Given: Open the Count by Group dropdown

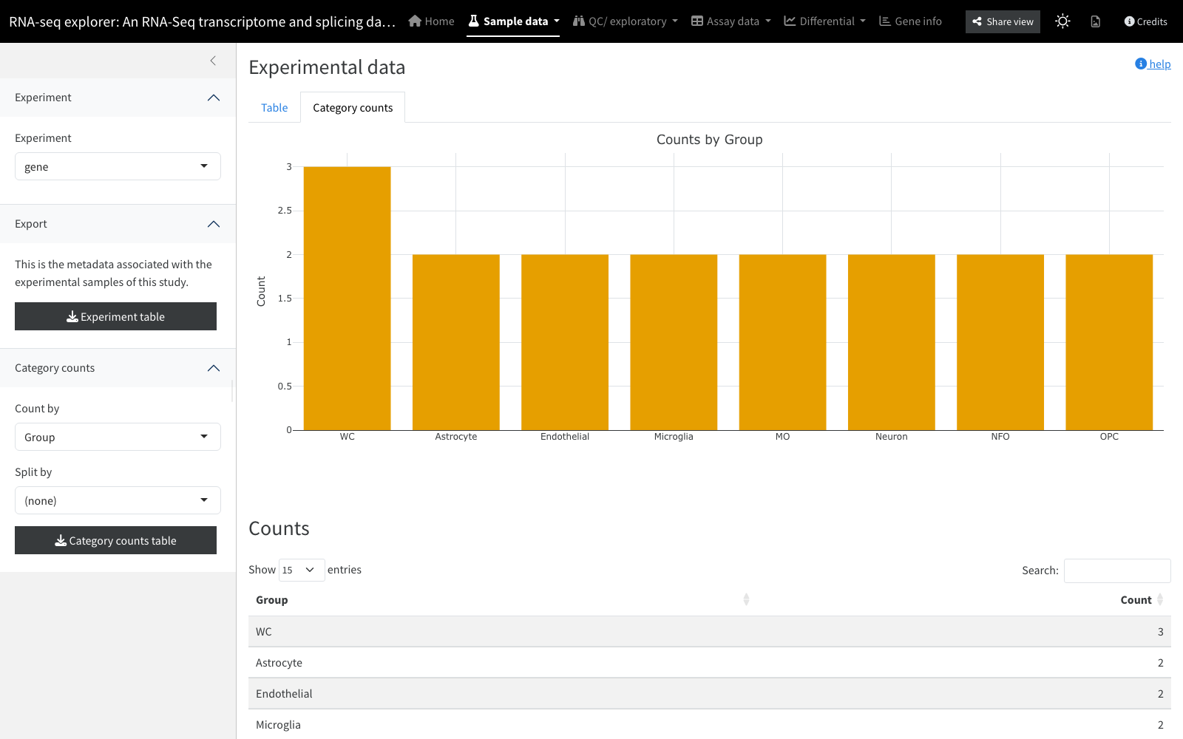Looking at the screenshot, I should tap(118, 437).
